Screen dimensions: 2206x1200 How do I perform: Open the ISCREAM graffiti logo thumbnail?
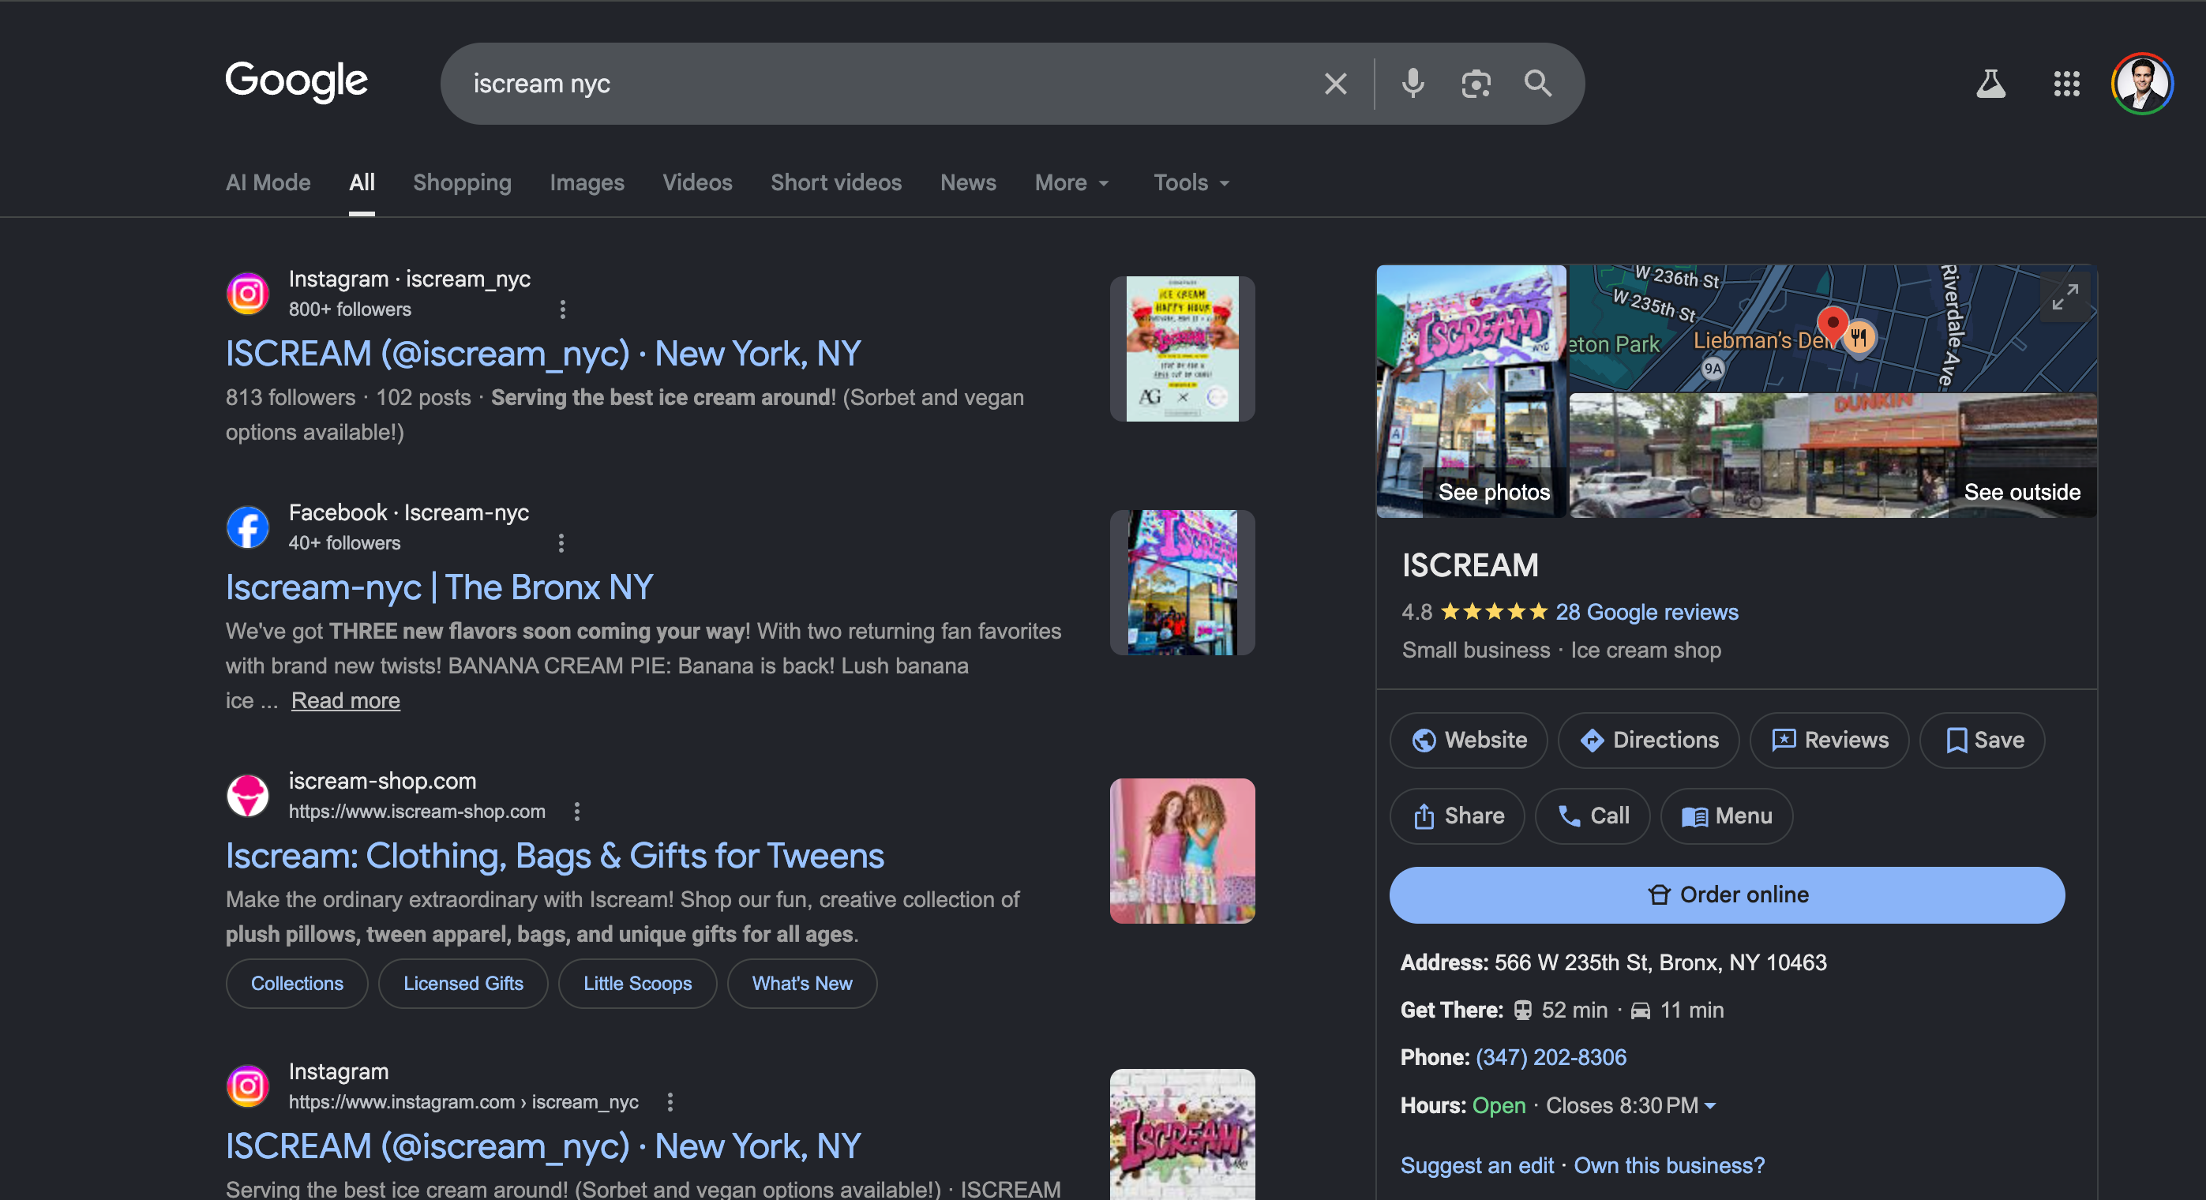(1182, 1134)
